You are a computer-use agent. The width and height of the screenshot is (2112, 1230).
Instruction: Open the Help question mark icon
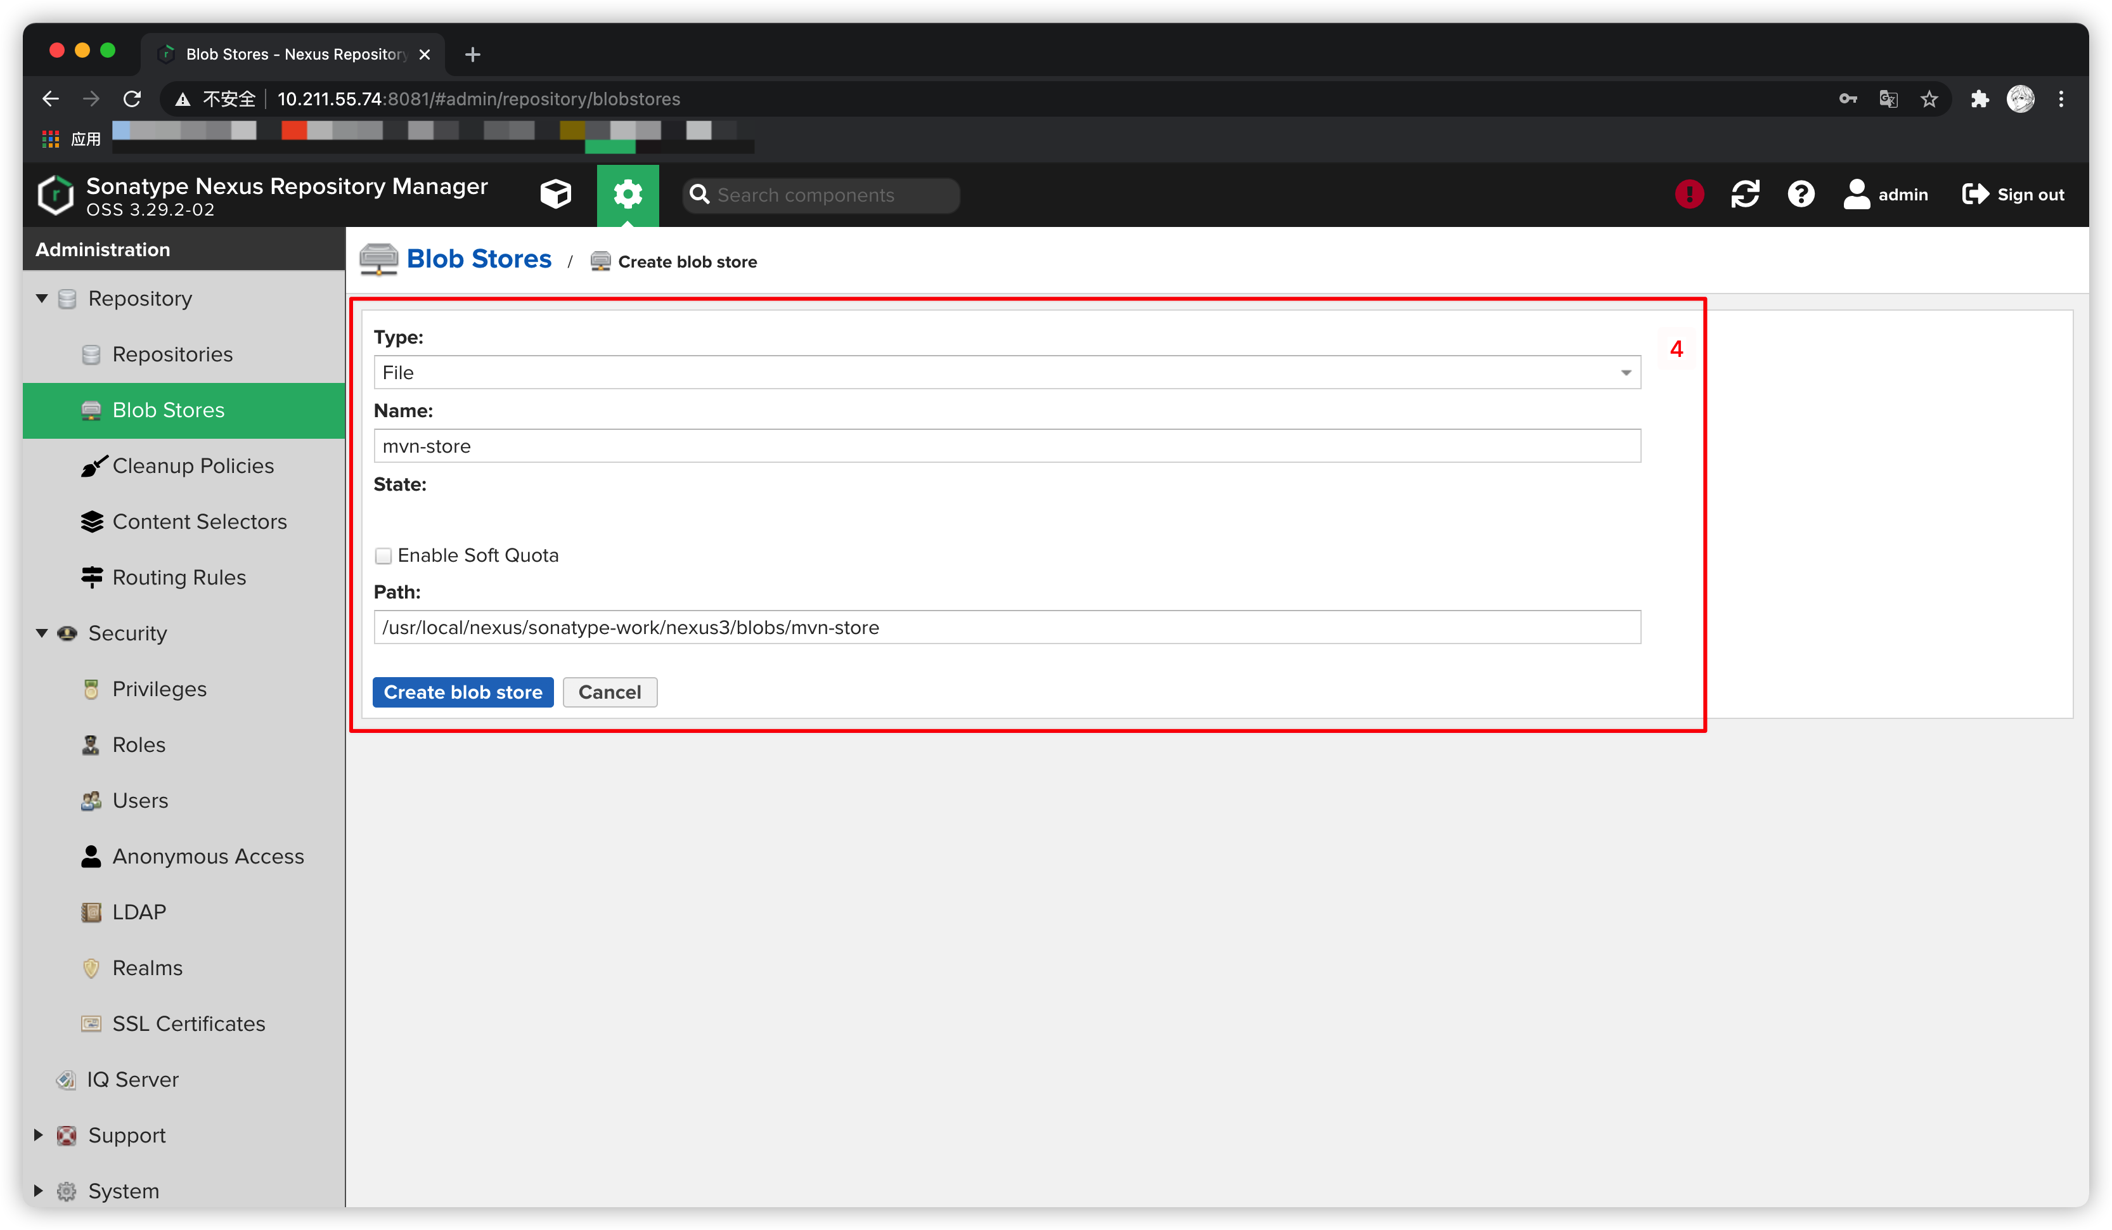coord(1800,195)
